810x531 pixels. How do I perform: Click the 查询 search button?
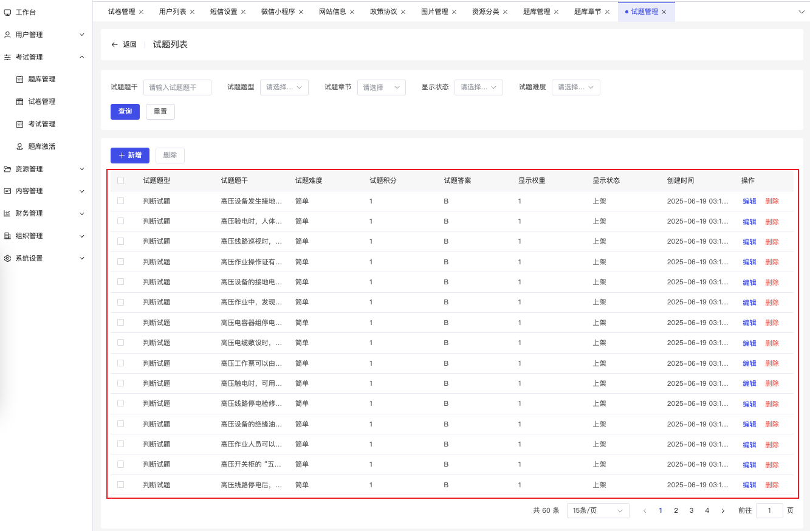point(125,111)
